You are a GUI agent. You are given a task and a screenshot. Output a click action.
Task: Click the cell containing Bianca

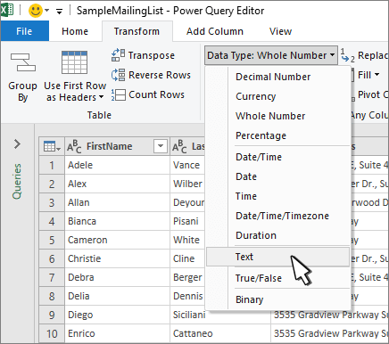117,221
